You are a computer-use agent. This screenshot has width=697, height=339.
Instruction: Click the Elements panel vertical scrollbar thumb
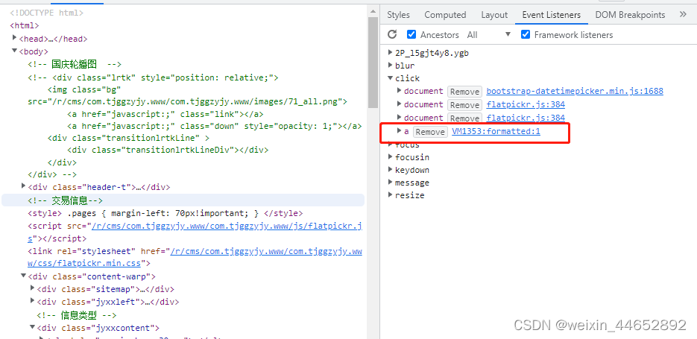pos(373,62)
